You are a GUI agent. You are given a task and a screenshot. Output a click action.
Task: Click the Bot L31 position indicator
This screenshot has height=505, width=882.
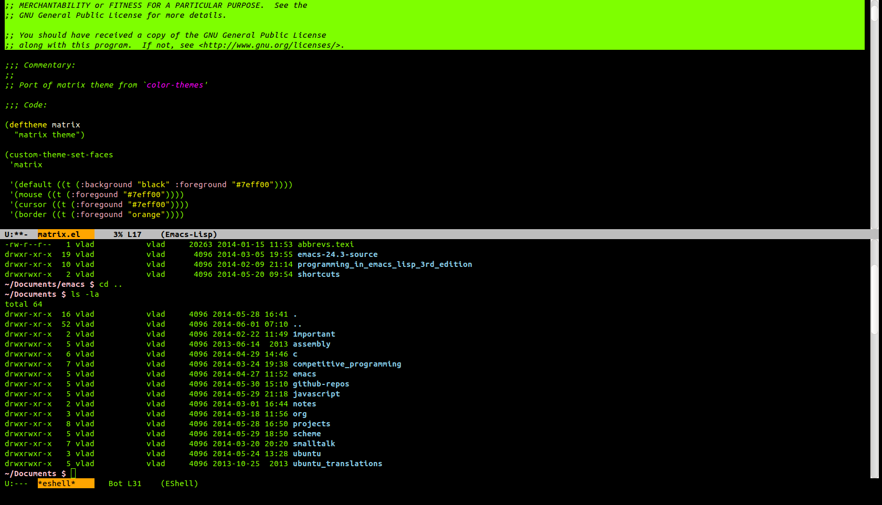[x=125, y=483]
